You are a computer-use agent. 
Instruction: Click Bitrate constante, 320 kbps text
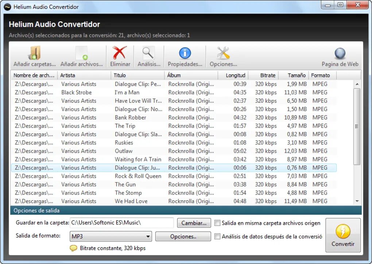tap(113, 248)
